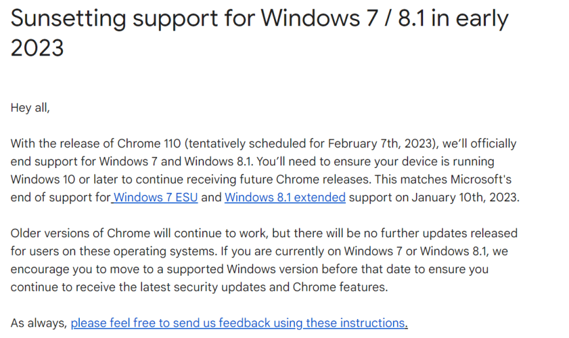This screenshot has height=338, width=569.
Task: Click the 'January 10th, 2023' date text
Action: [464, 197]
